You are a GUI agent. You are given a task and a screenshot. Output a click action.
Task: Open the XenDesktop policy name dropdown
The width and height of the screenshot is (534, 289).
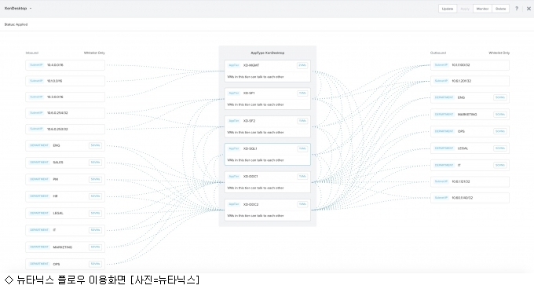18,8
